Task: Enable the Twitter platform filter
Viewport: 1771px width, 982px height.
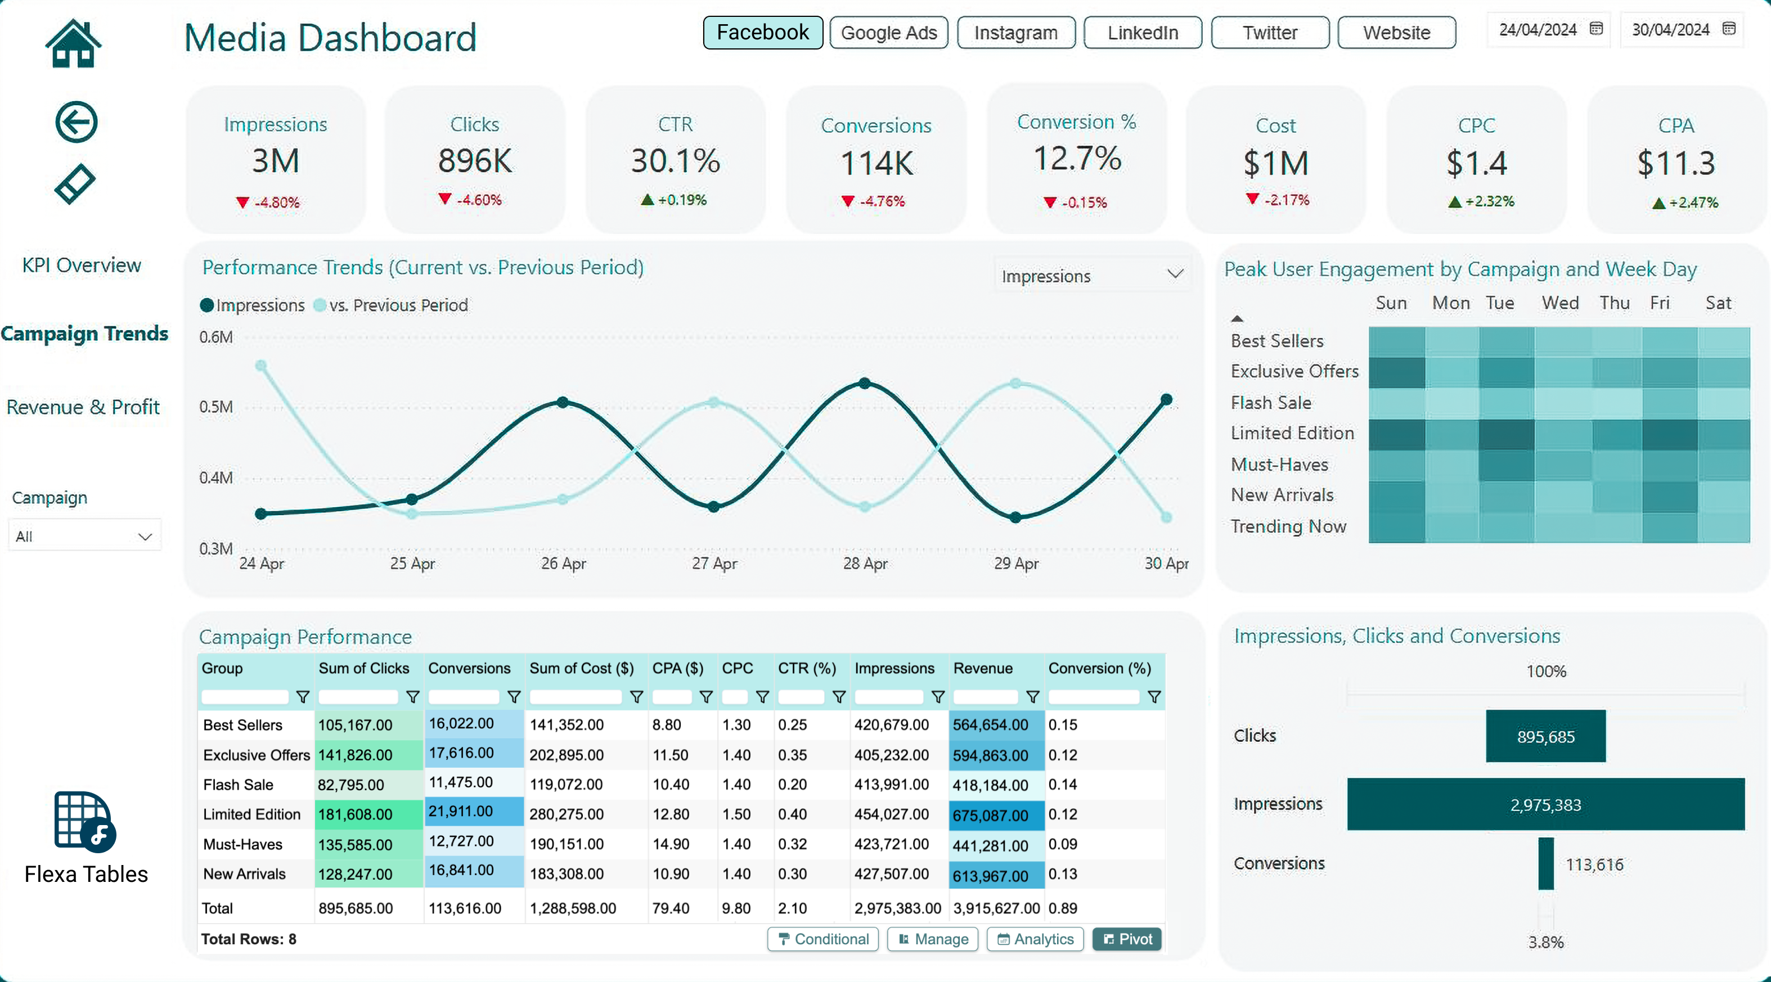Action: [x=1269, y=32]
